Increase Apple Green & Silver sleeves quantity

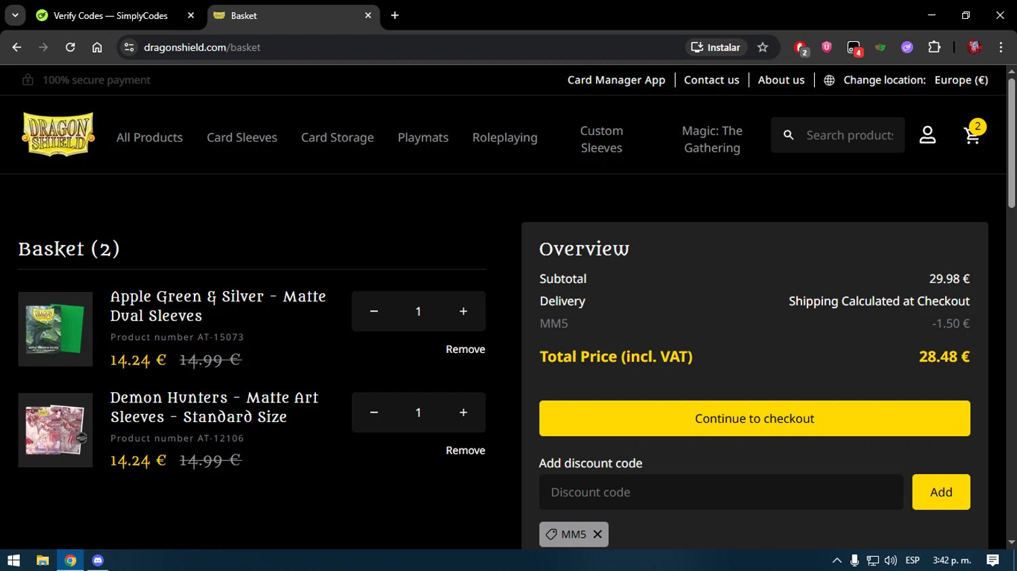[x=463, y=312]
